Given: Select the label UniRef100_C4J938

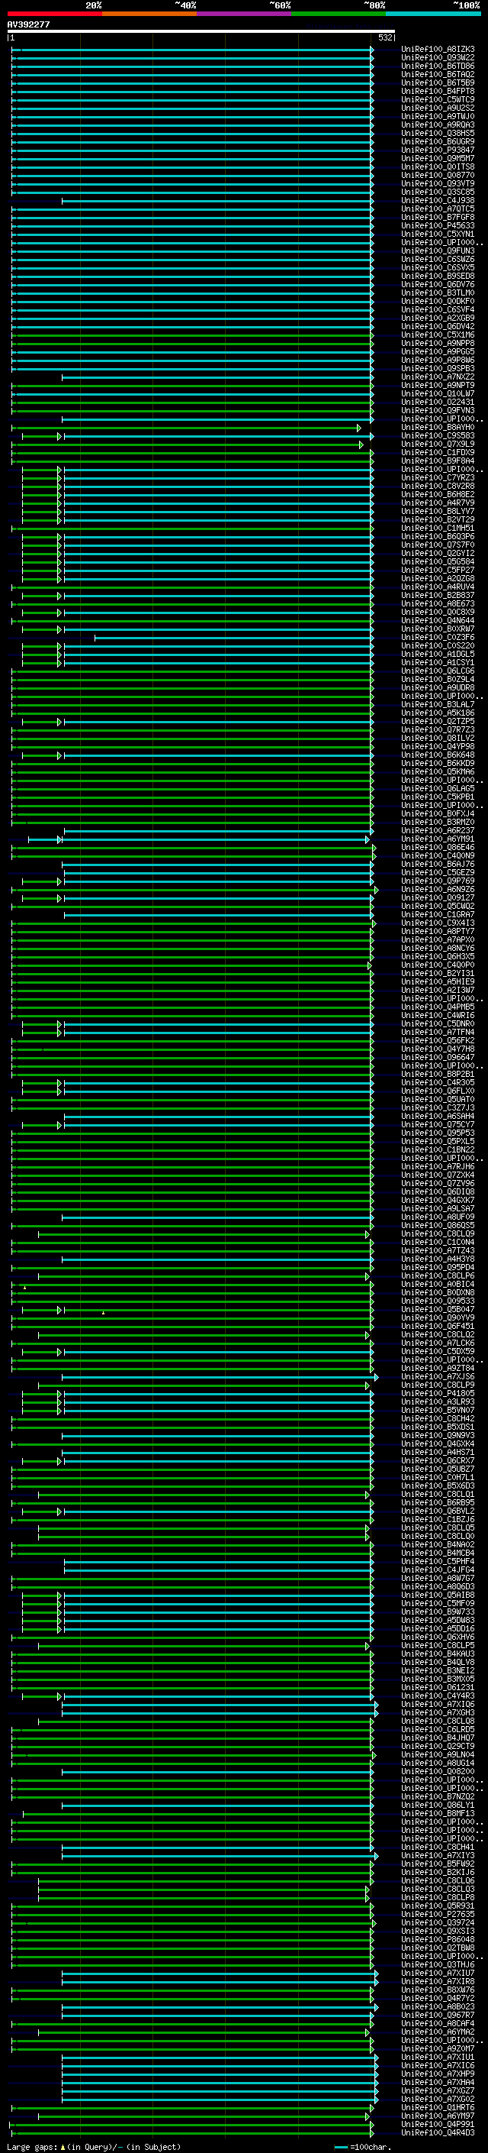Looking at the screenshot, I should 438,201.
